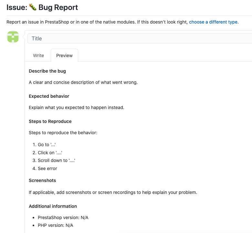The height and width of the screenshot is (233, 252).
Task: Click the 'Steps to Reproduce' heading
Action: click(50, 121)
